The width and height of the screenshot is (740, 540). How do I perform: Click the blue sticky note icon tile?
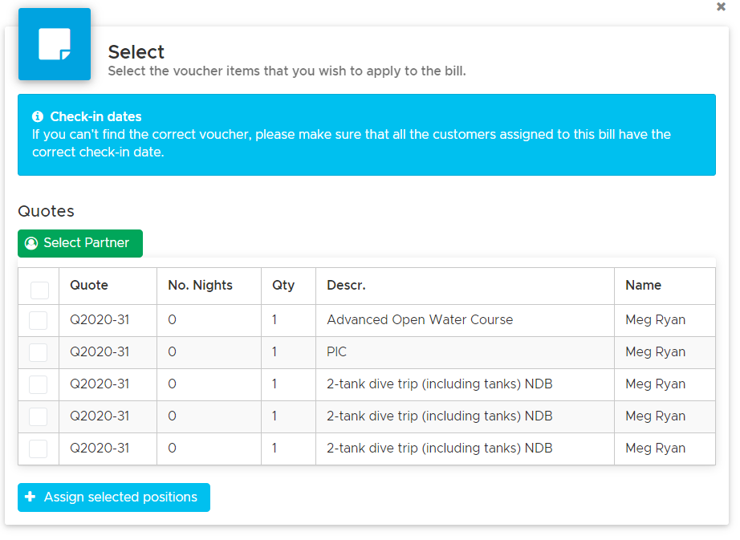pos(55,44)
